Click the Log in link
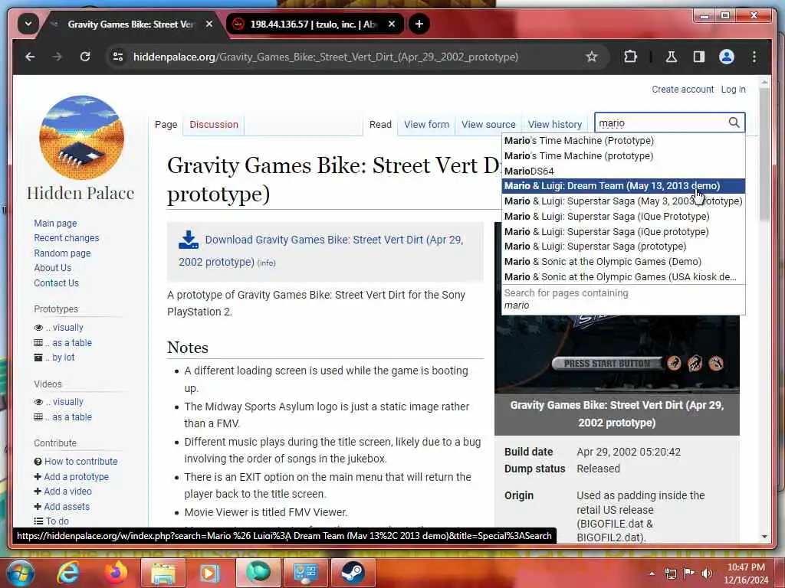785x588 pixels. click(733, 90)
